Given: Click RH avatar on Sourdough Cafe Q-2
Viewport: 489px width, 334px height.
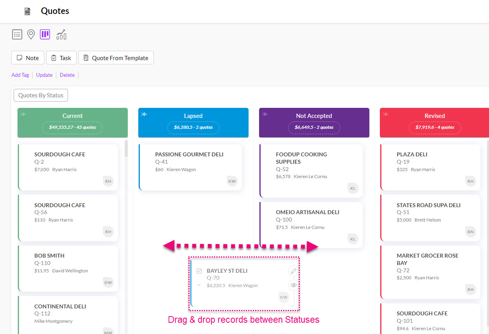Looking at the screenshot, I should point(108,181).
